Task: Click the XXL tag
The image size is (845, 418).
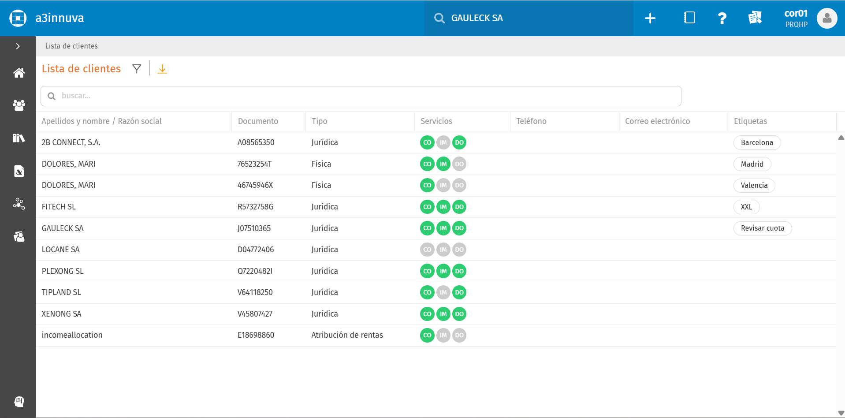Action: [x=746, y=207]
